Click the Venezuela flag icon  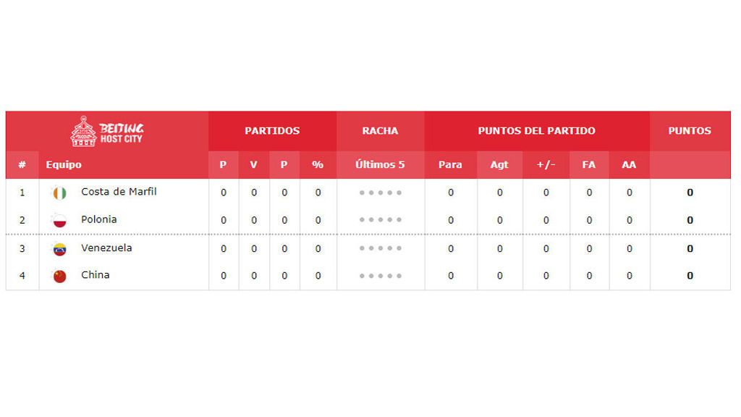59,249
